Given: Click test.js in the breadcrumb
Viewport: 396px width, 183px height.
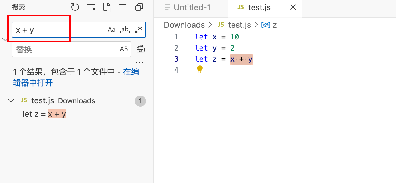Looking at the screenshot, I should click(240, 25).
